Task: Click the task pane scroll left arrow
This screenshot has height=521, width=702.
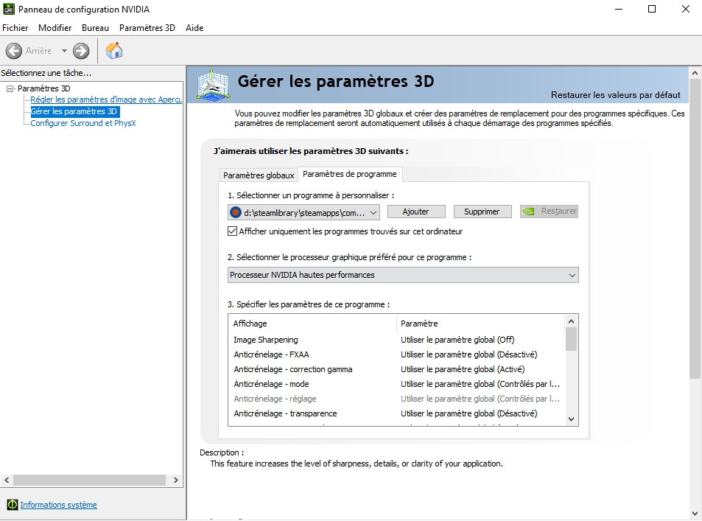Action: [7, 480]
